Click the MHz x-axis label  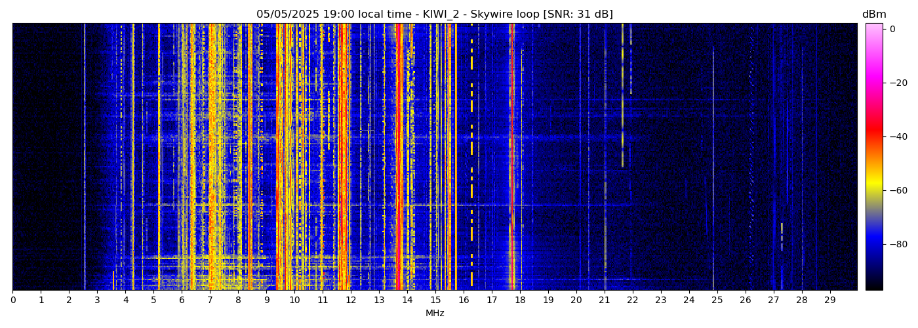point(435,314)
